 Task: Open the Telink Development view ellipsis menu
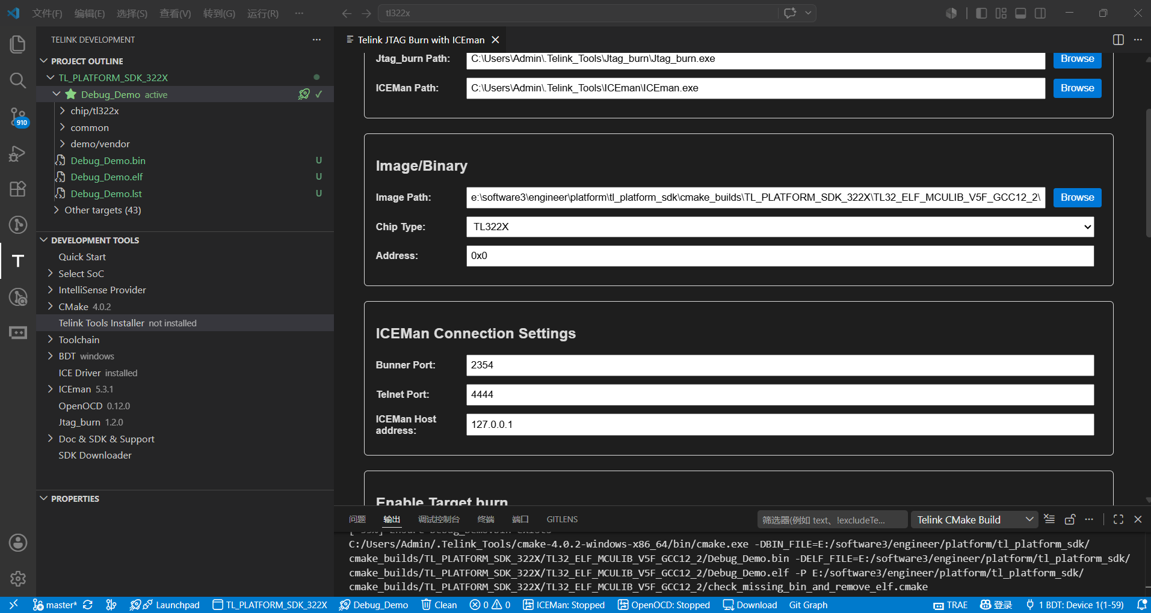[316, 40]
